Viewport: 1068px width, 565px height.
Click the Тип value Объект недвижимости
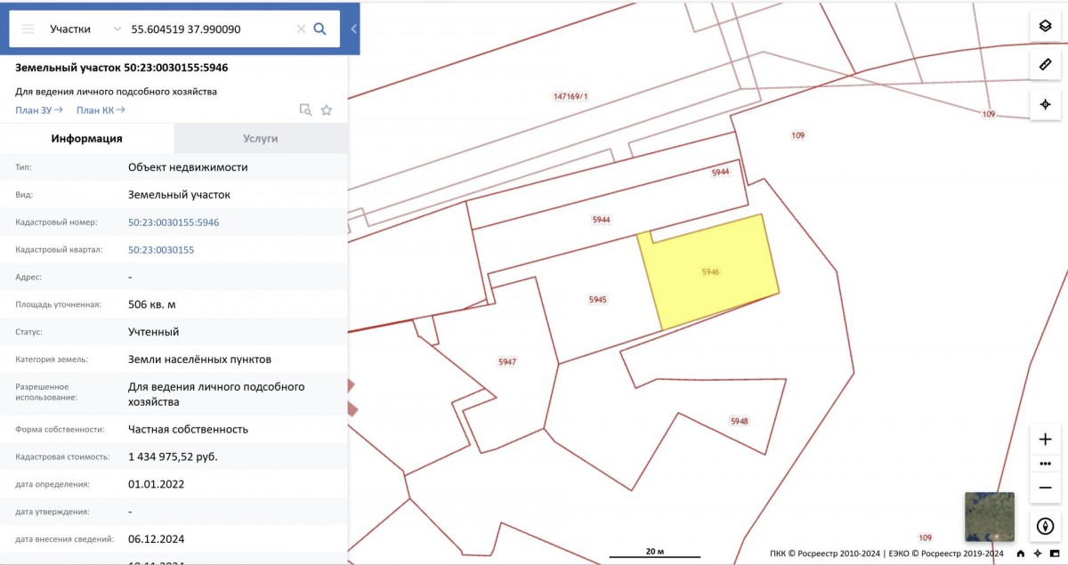[x=189, y=166]
